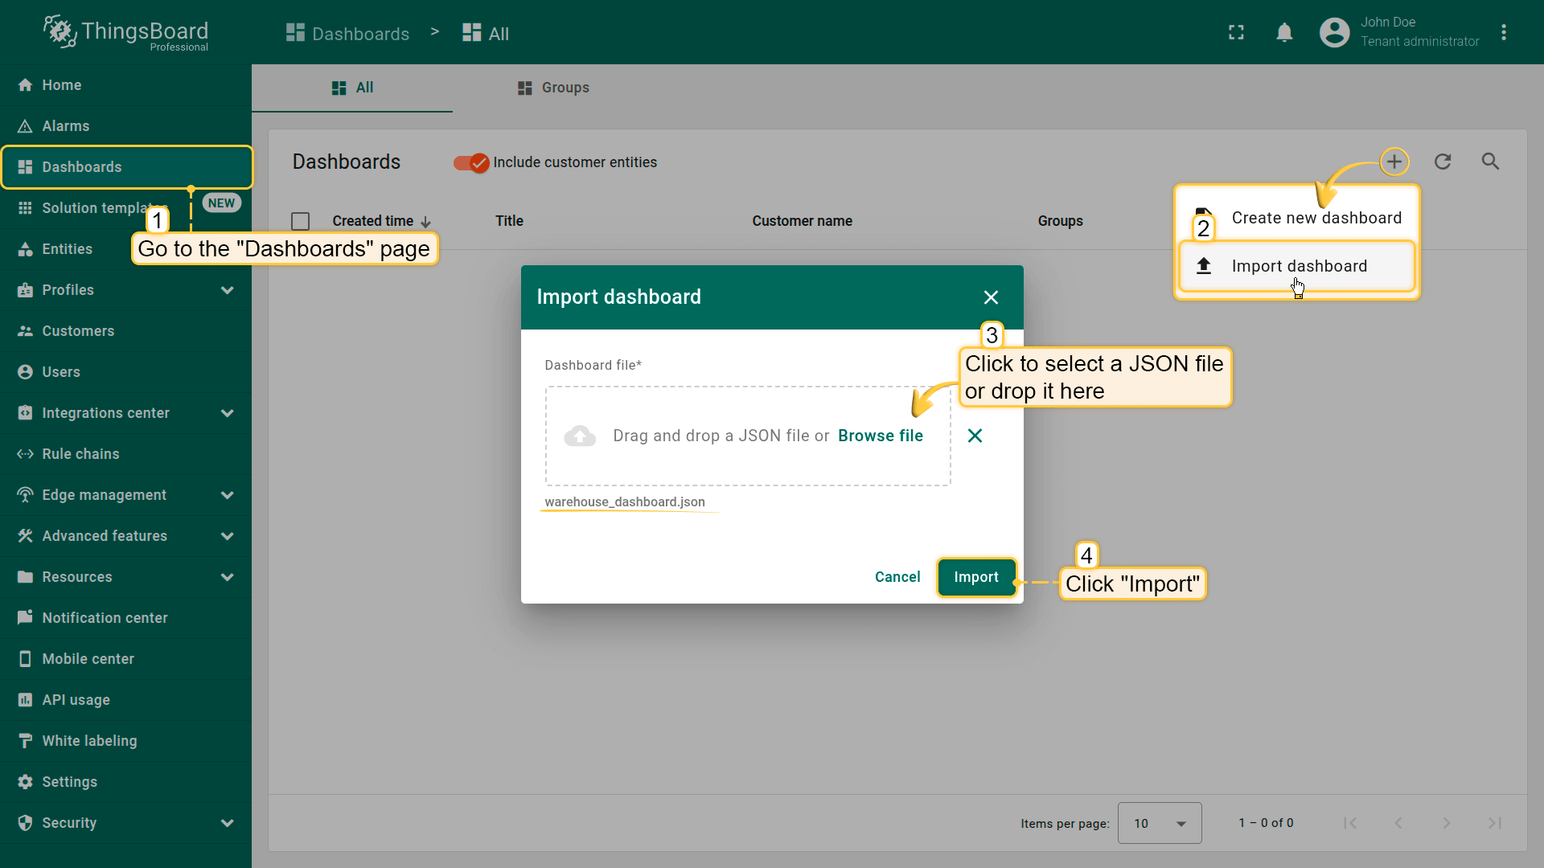The image size is (1544, 868).
Task: Click the John Doe avatar icon
Action: click(1334, 32)
